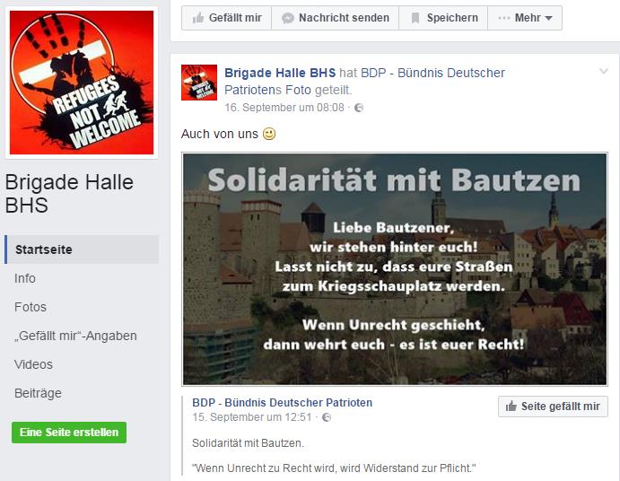The image size is (620, 481).
Task: Click the three-dots icon beside Mehr
Action: pos(503,18)
